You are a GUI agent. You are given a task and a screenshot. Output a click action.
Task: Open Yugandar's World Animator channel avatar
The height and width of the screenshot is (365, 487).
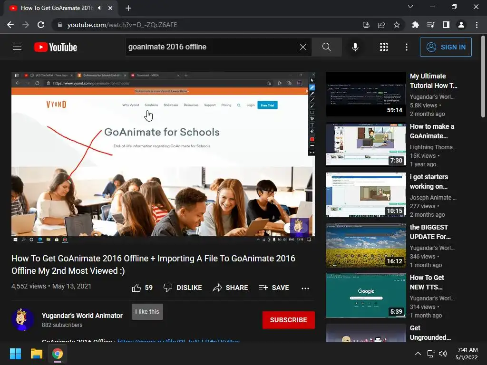(x=22, y=319)
